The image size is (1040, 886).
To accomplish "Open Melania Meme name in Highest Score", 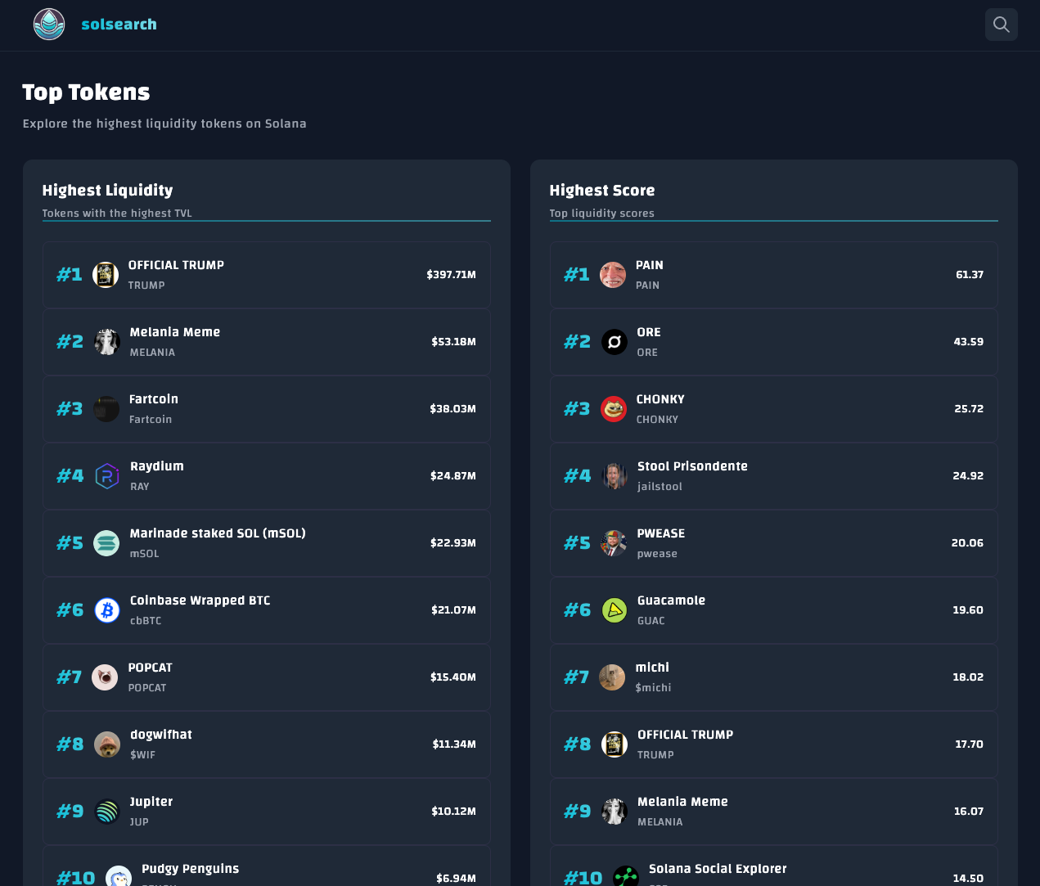I will pyautogui.click(x=683, y=802).
